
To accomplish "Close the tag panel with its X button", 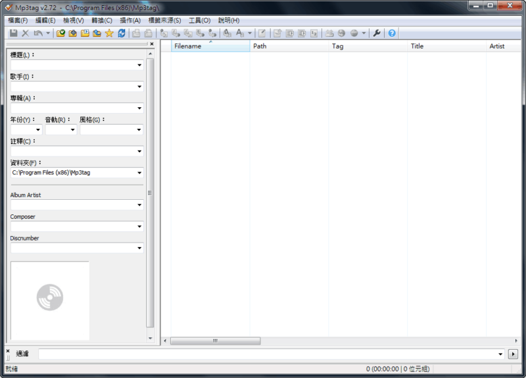I will [152, 44].
